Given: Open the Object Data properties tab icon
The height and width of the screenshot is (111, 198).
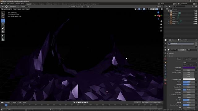Looking at the screenshot, I should coord(165,77).
